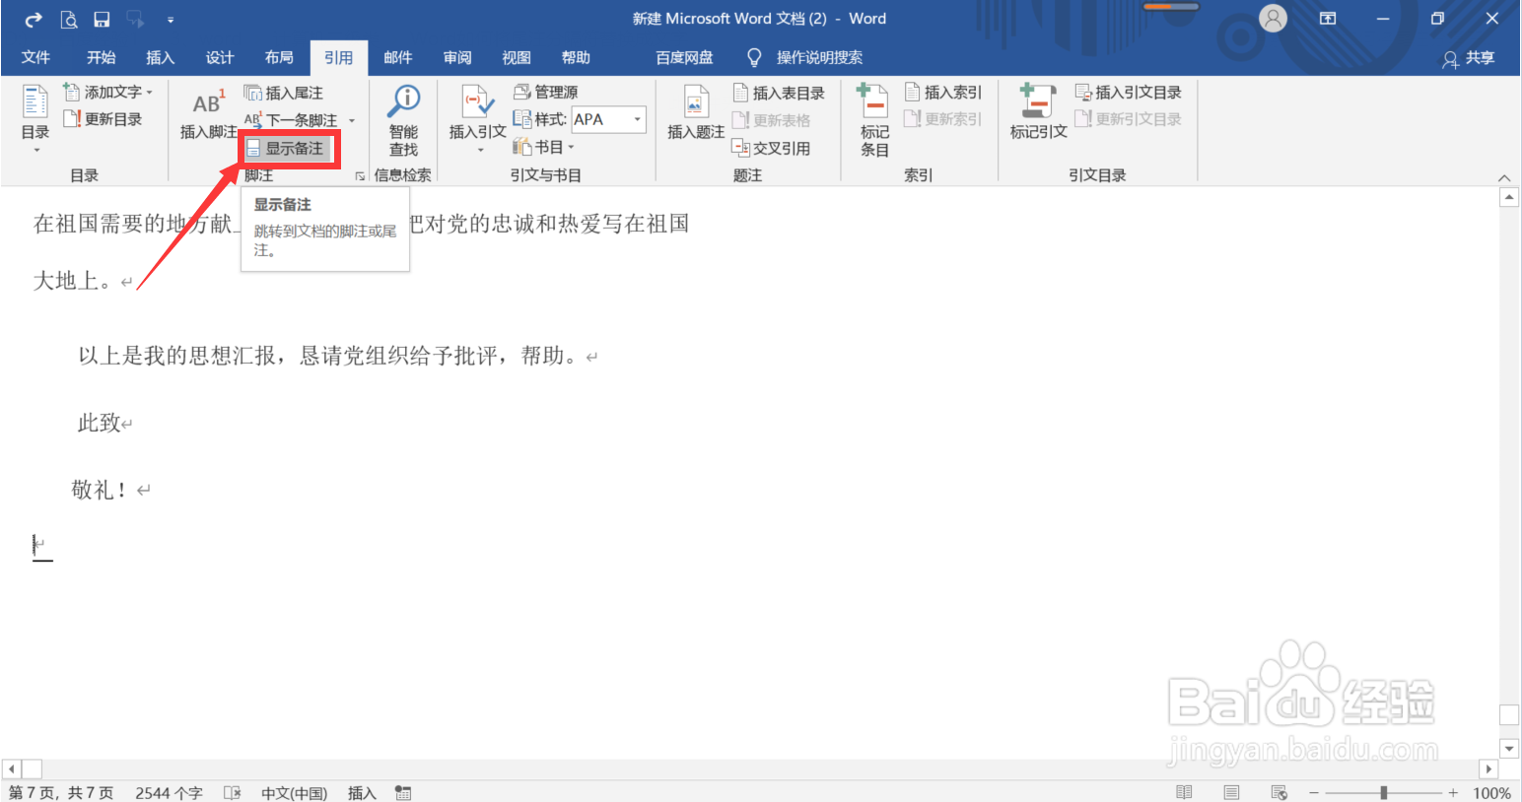Click the 样式 style label in citations group
1522x802 pixels.
pos(550,119)
